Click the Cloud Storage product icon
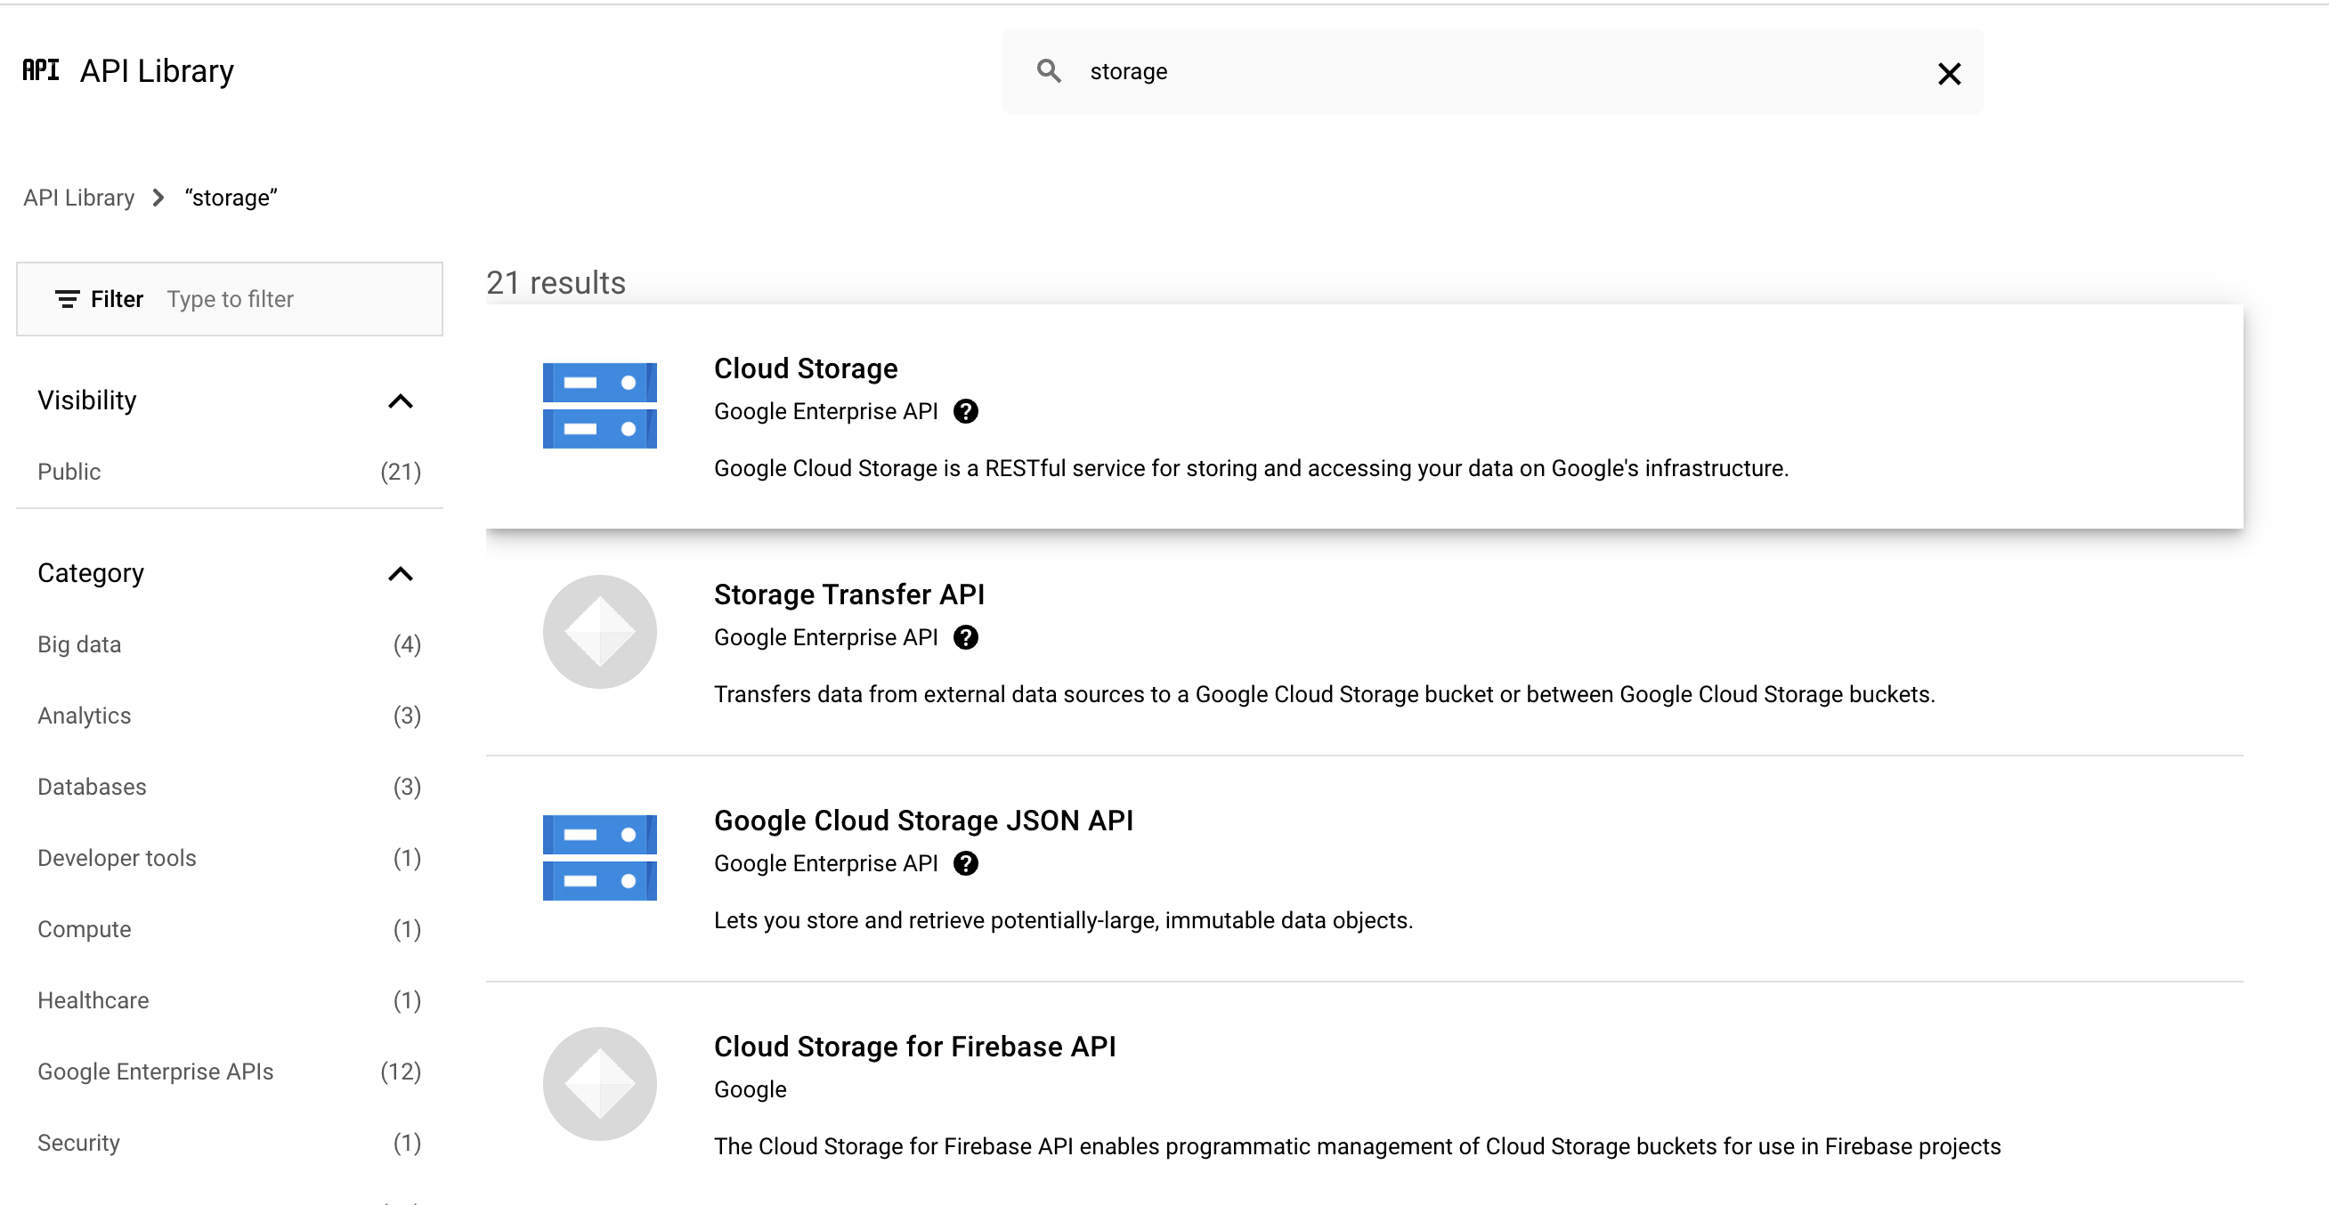Image resolution: width=2329 pixels, height=1205 pixels. (x=599, y=406)
